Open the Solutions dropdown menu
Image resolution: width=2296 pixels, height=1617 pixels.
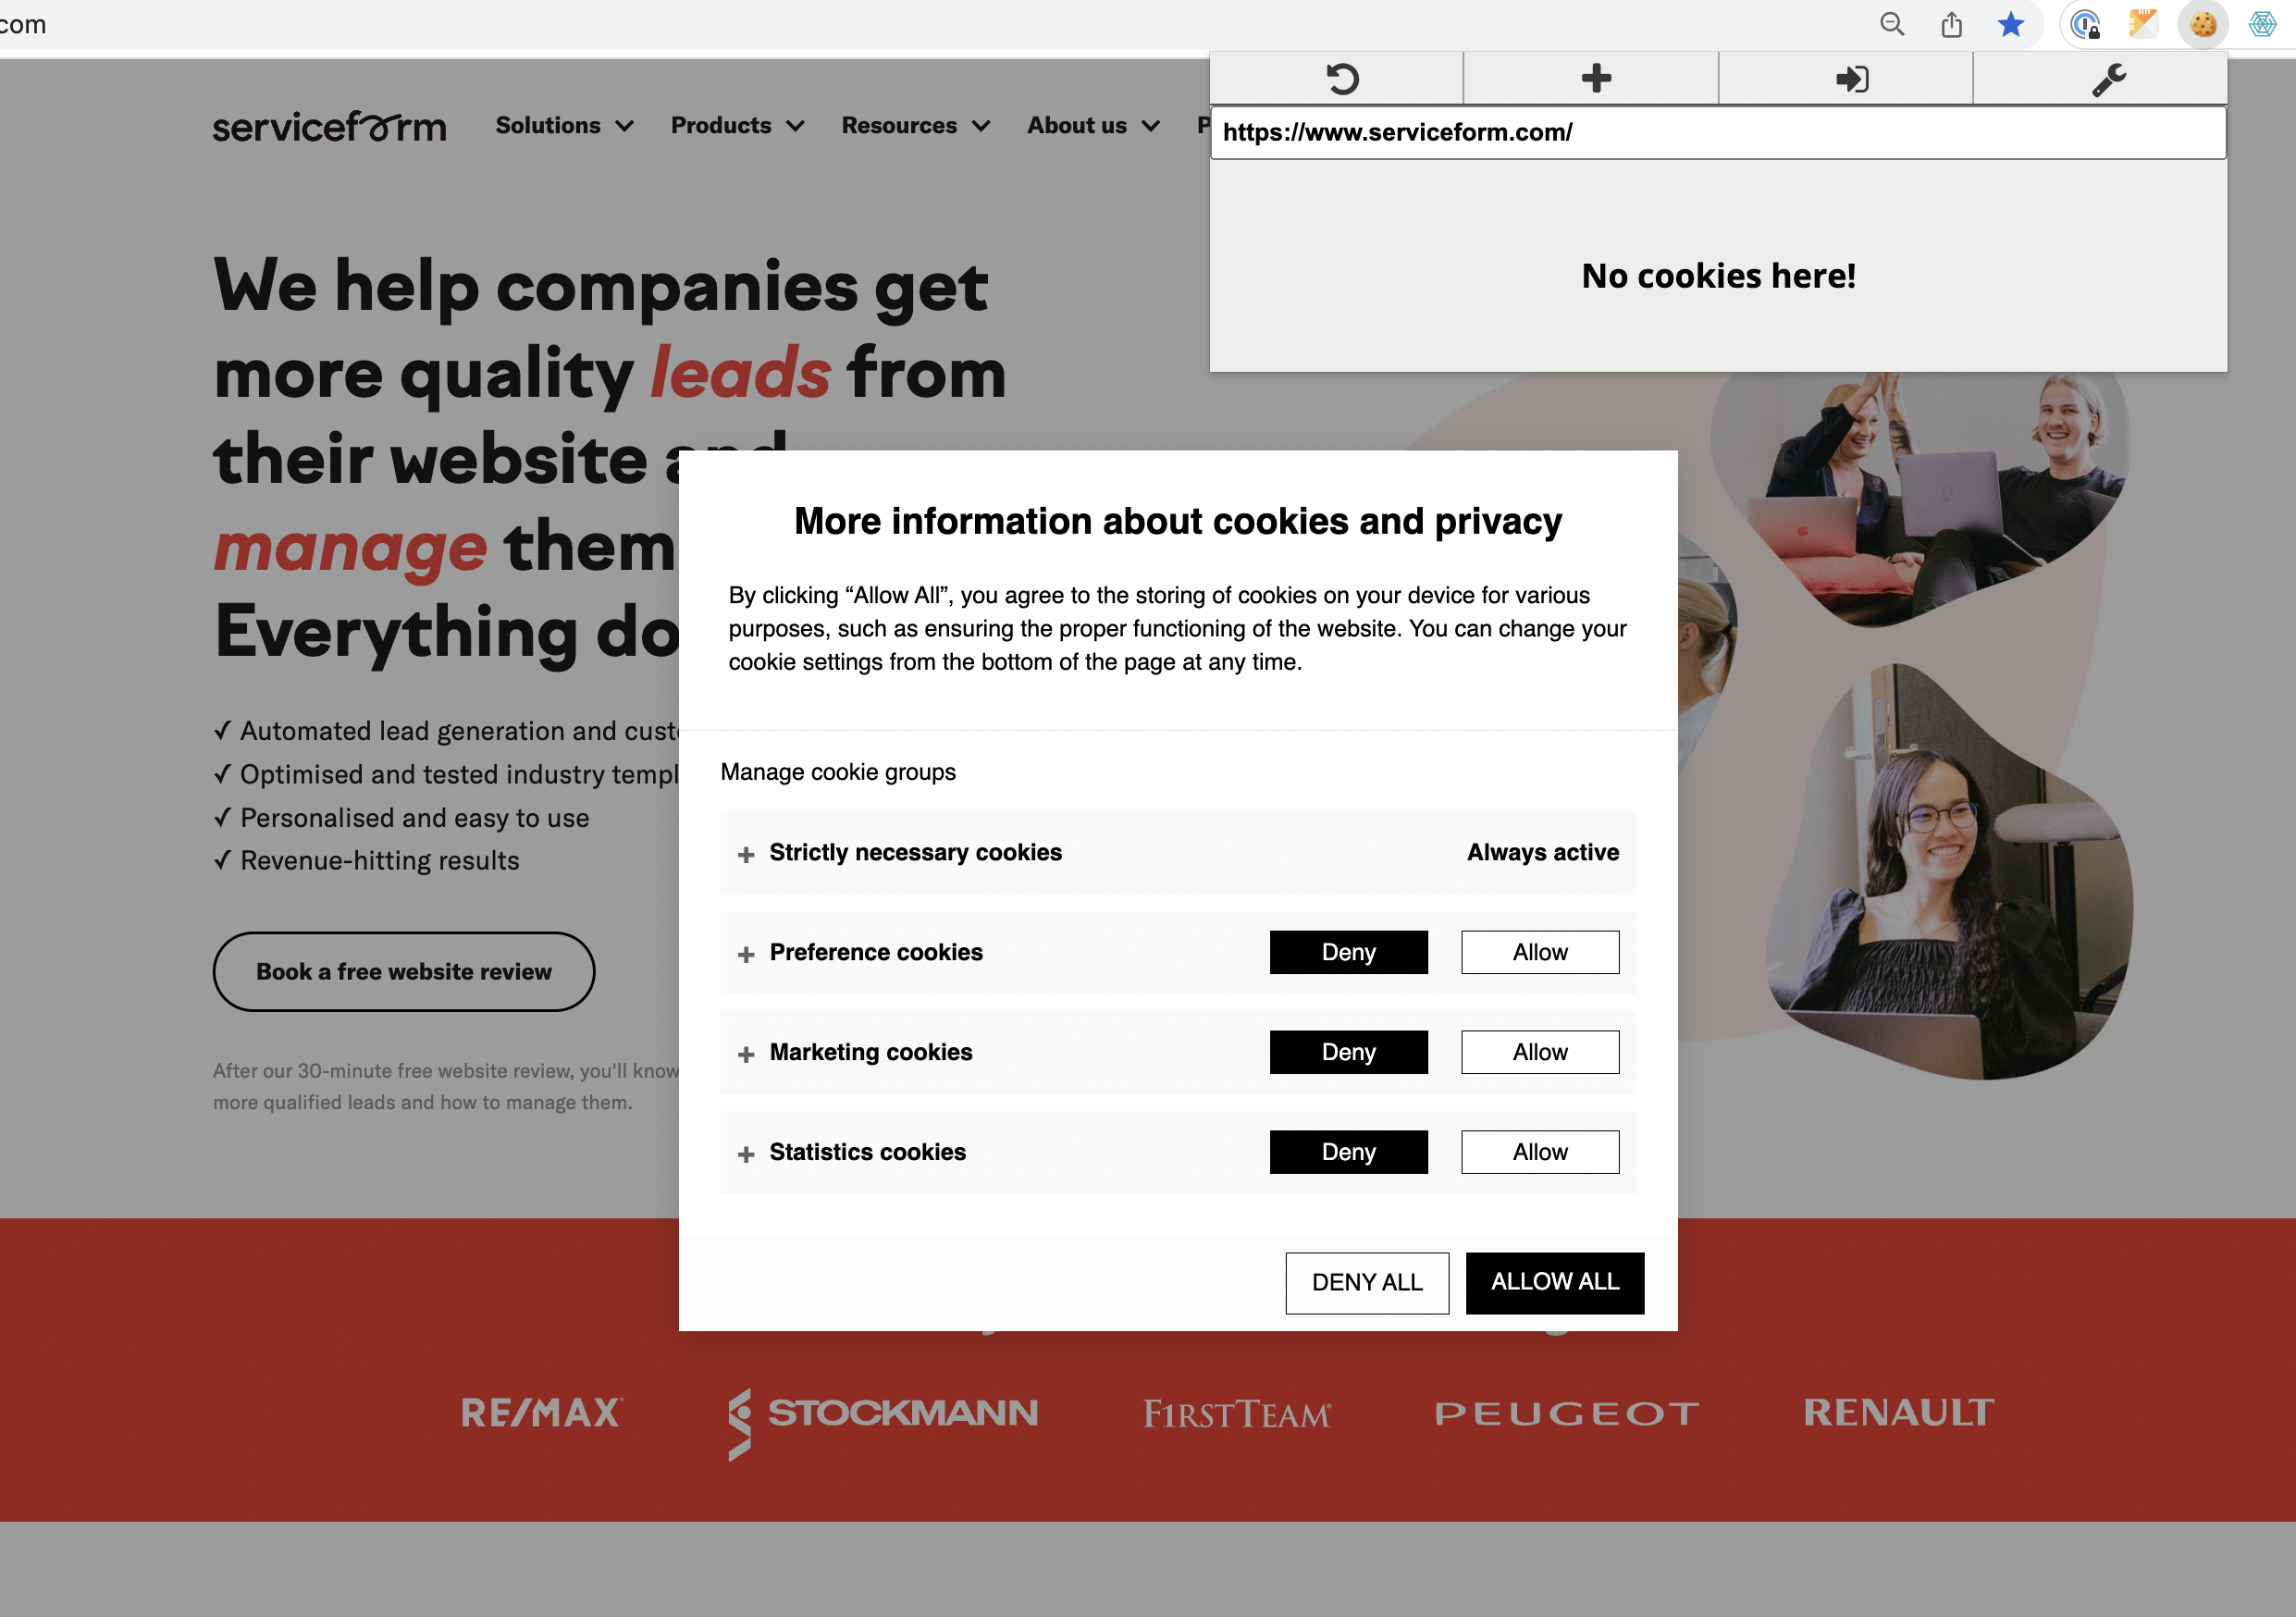pyautogui.click(x=562, y=122)
